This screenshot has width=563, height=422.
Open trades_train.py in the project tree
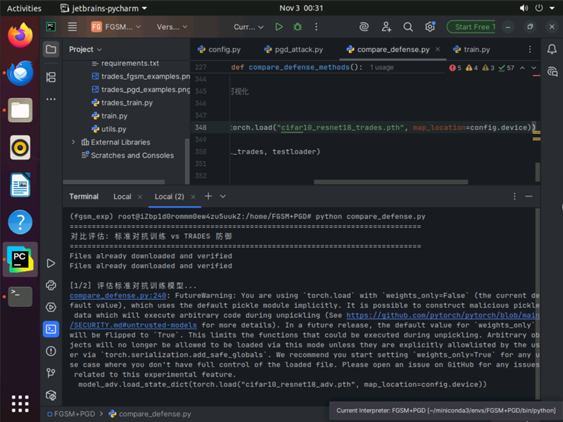pyautogui.click(x=127, y=103)
